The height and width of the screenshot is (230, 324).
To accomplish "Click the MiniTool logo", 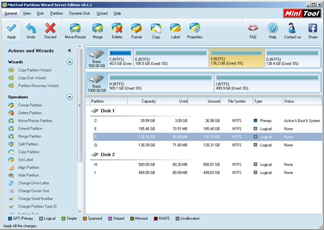I will (x=302, y=13).
